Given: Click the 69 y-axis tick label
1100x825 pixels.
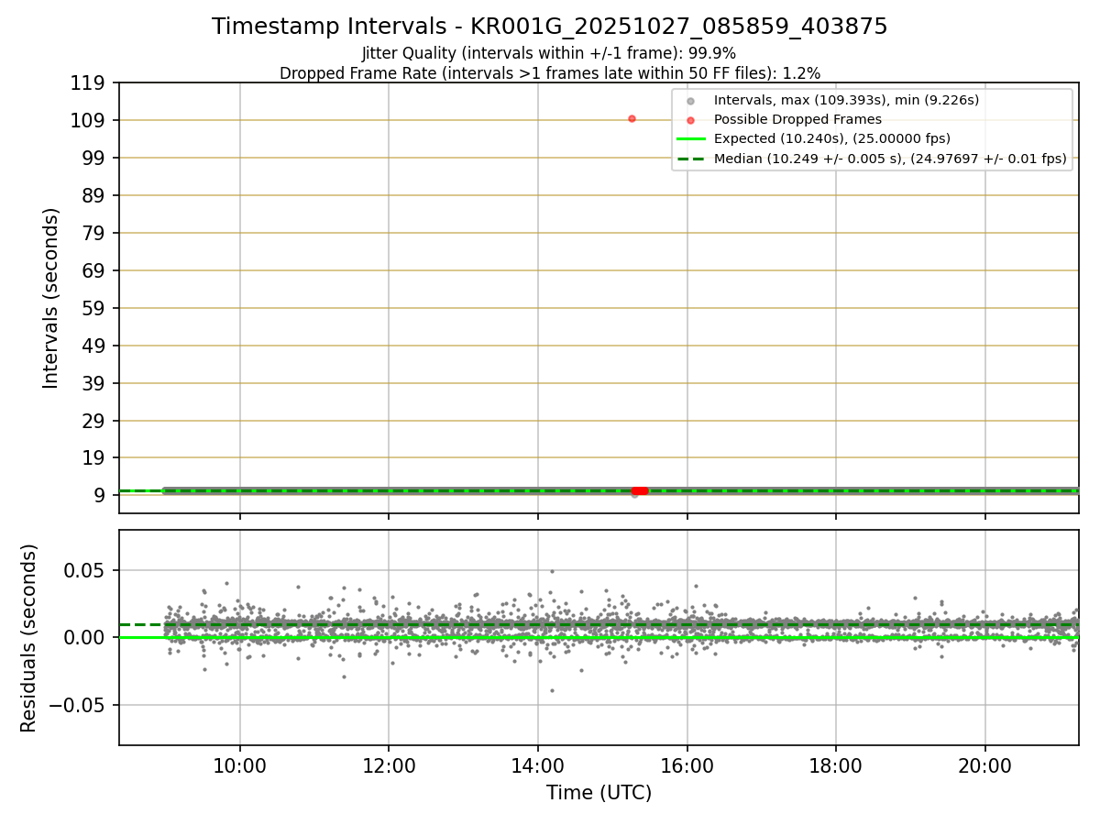Looking at the screenshot, I should coord(95,271).
